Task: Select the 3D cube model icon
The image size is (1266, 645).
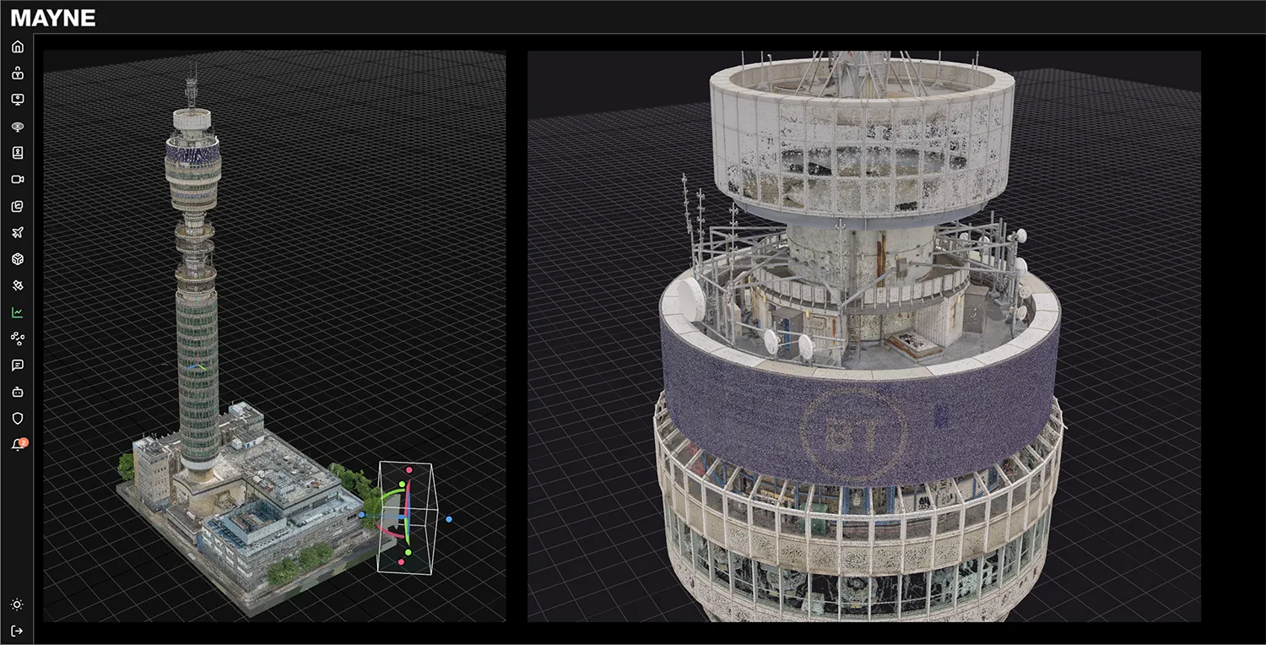Action: [x=18, y=258]
